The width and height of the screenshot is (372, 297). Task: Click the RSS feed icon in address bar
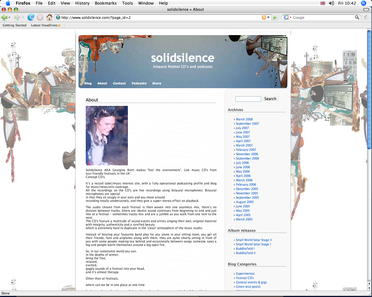(x=264, y=17)
